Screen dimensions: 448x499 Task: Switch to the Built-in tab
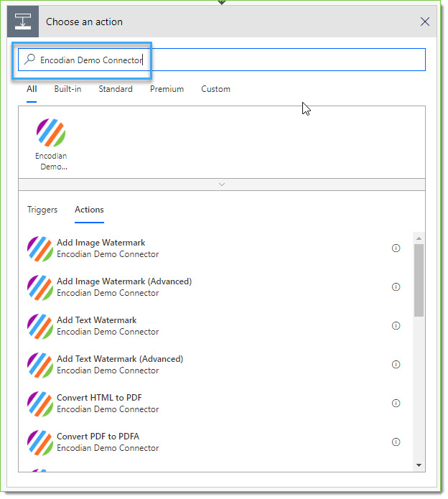(x=67, y=89)
